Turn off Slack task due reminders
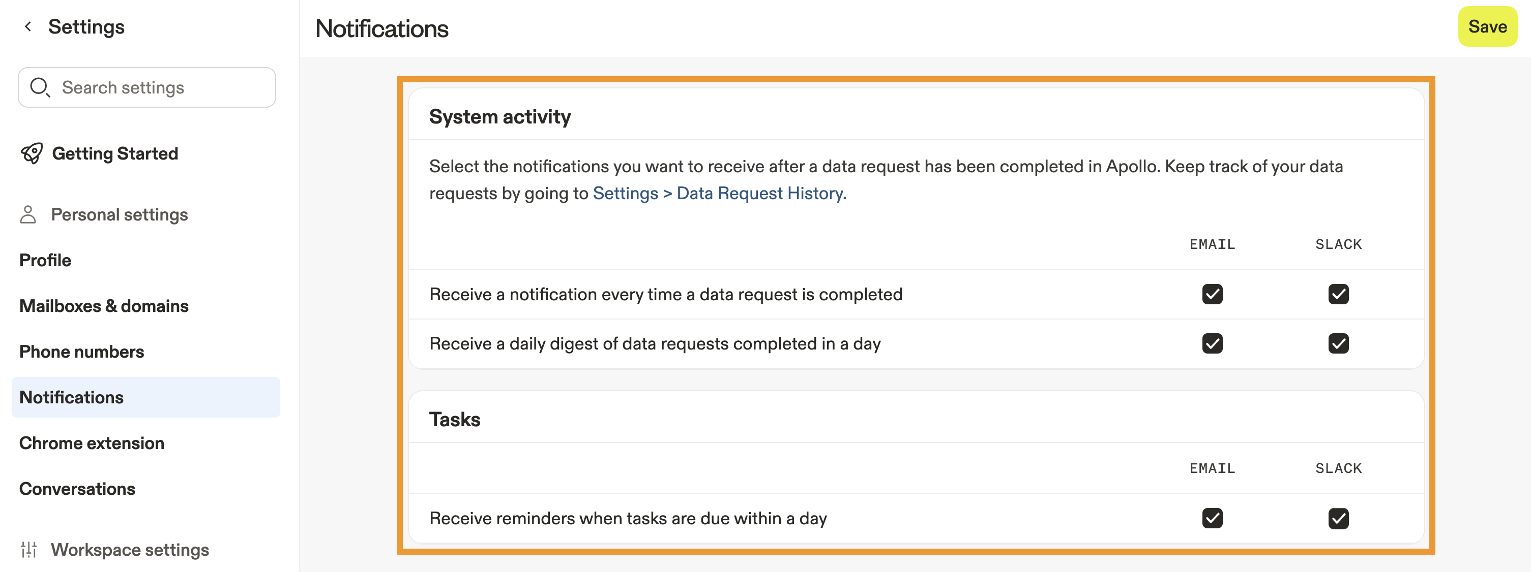The height and width of the screenshot is (572, 1531). (1338, 518)
